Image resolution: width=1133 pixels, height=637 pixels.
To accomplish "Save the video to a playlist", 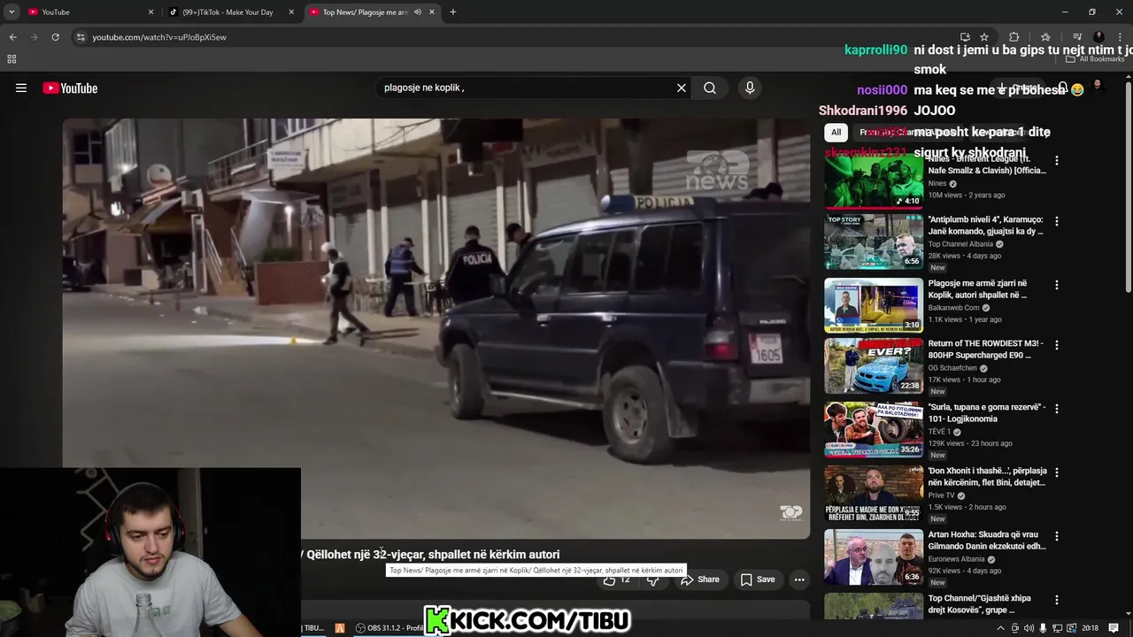I will (x=758, y=579).
